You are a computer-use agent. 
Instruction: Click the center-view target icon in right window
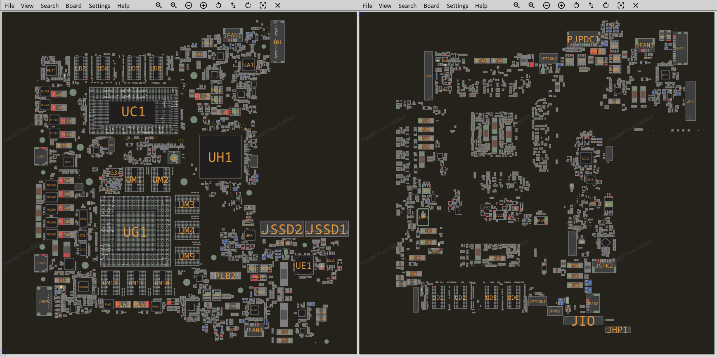(x=621, y=5)
